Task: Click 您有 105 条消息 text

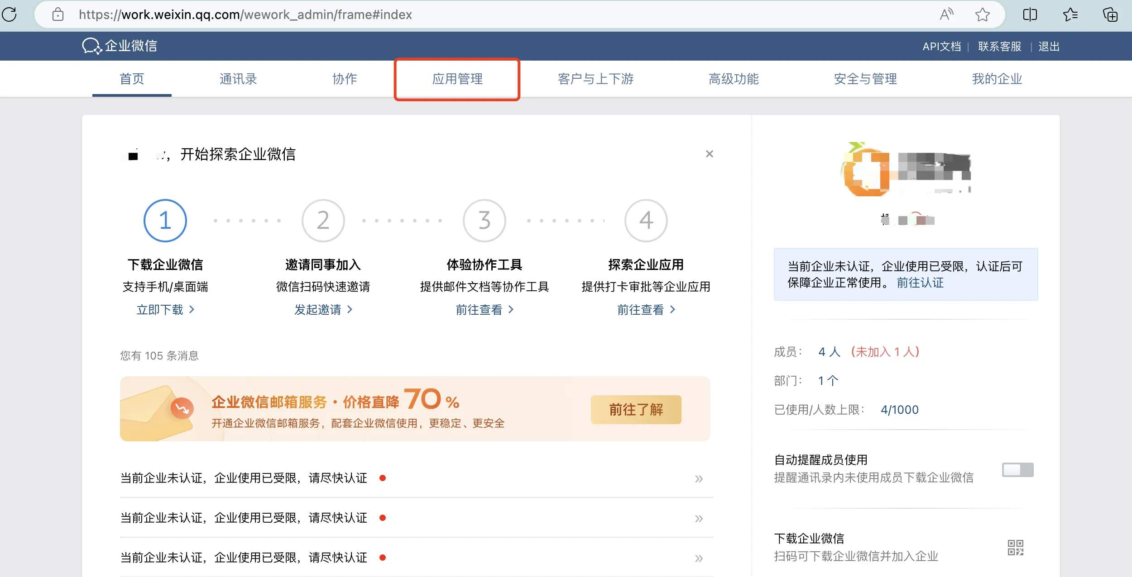Action: click(159, 356)
